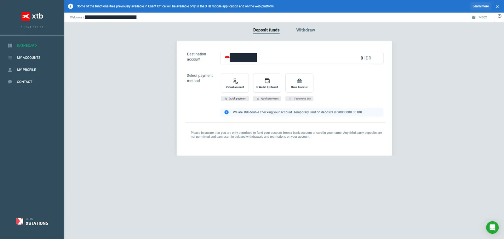Click the 0 IDR balance value

coord(366,58)
